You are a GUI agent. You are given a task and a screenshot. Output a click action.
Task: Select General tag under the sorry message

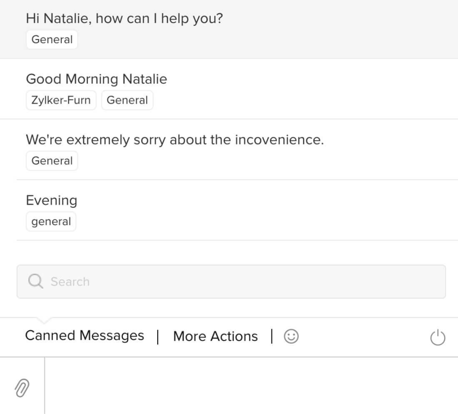click(52, 161)
